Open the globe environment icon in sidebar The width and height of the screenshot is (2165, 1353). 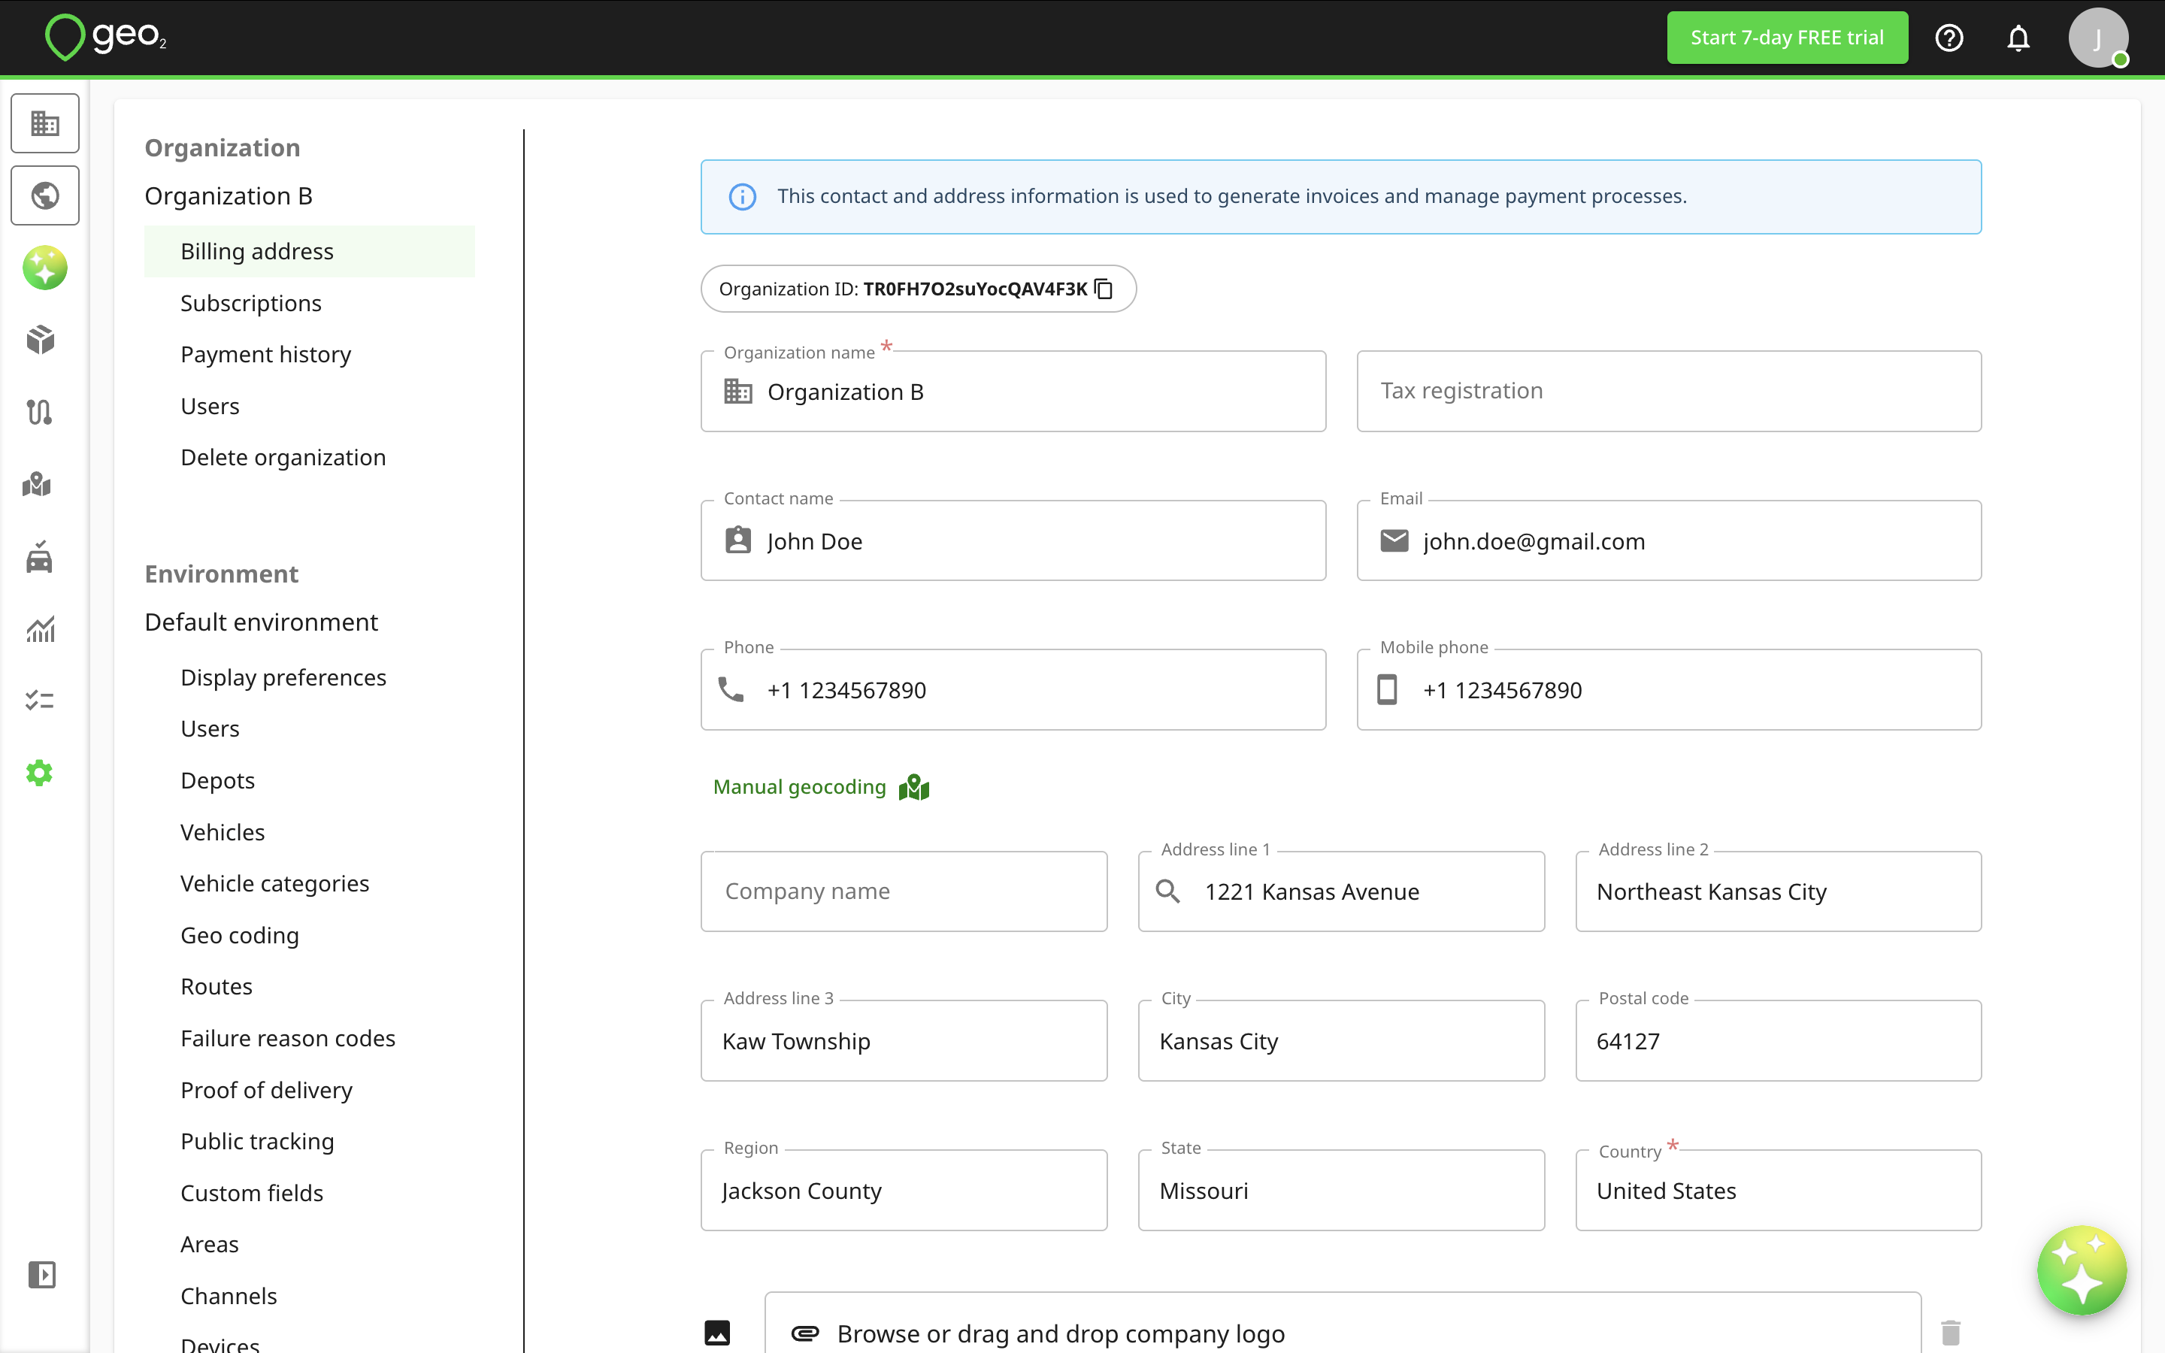click(x=45, y=195)
